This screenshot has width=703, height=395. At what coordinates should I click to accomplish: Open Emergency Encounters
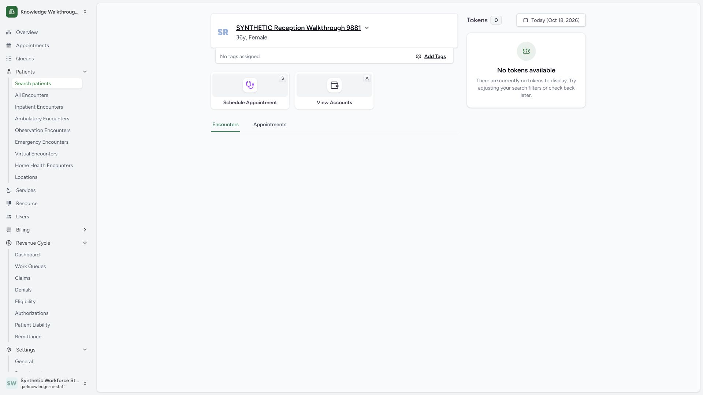click(x=42, y=142)
